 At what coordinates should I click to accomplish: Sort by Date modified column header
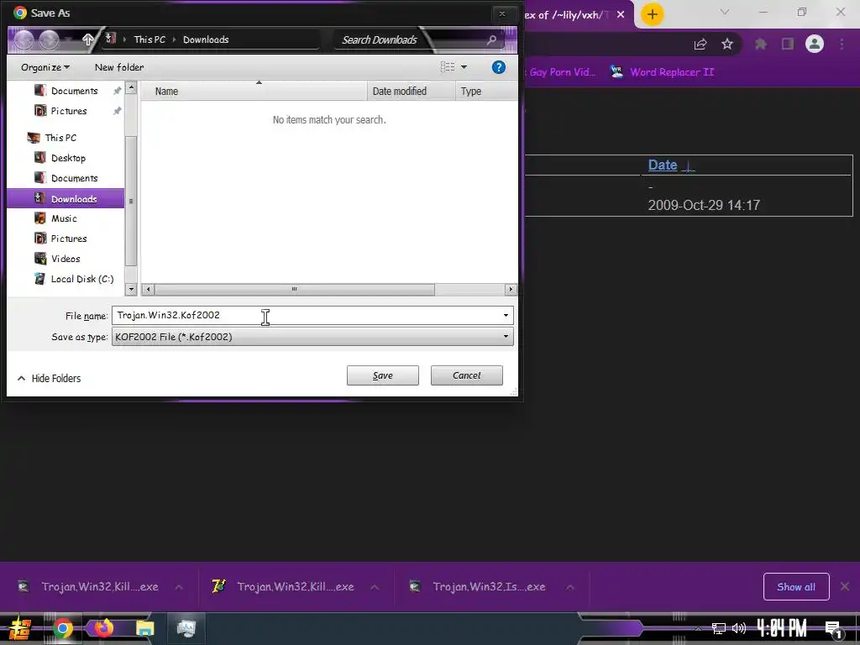coord(411,91)
